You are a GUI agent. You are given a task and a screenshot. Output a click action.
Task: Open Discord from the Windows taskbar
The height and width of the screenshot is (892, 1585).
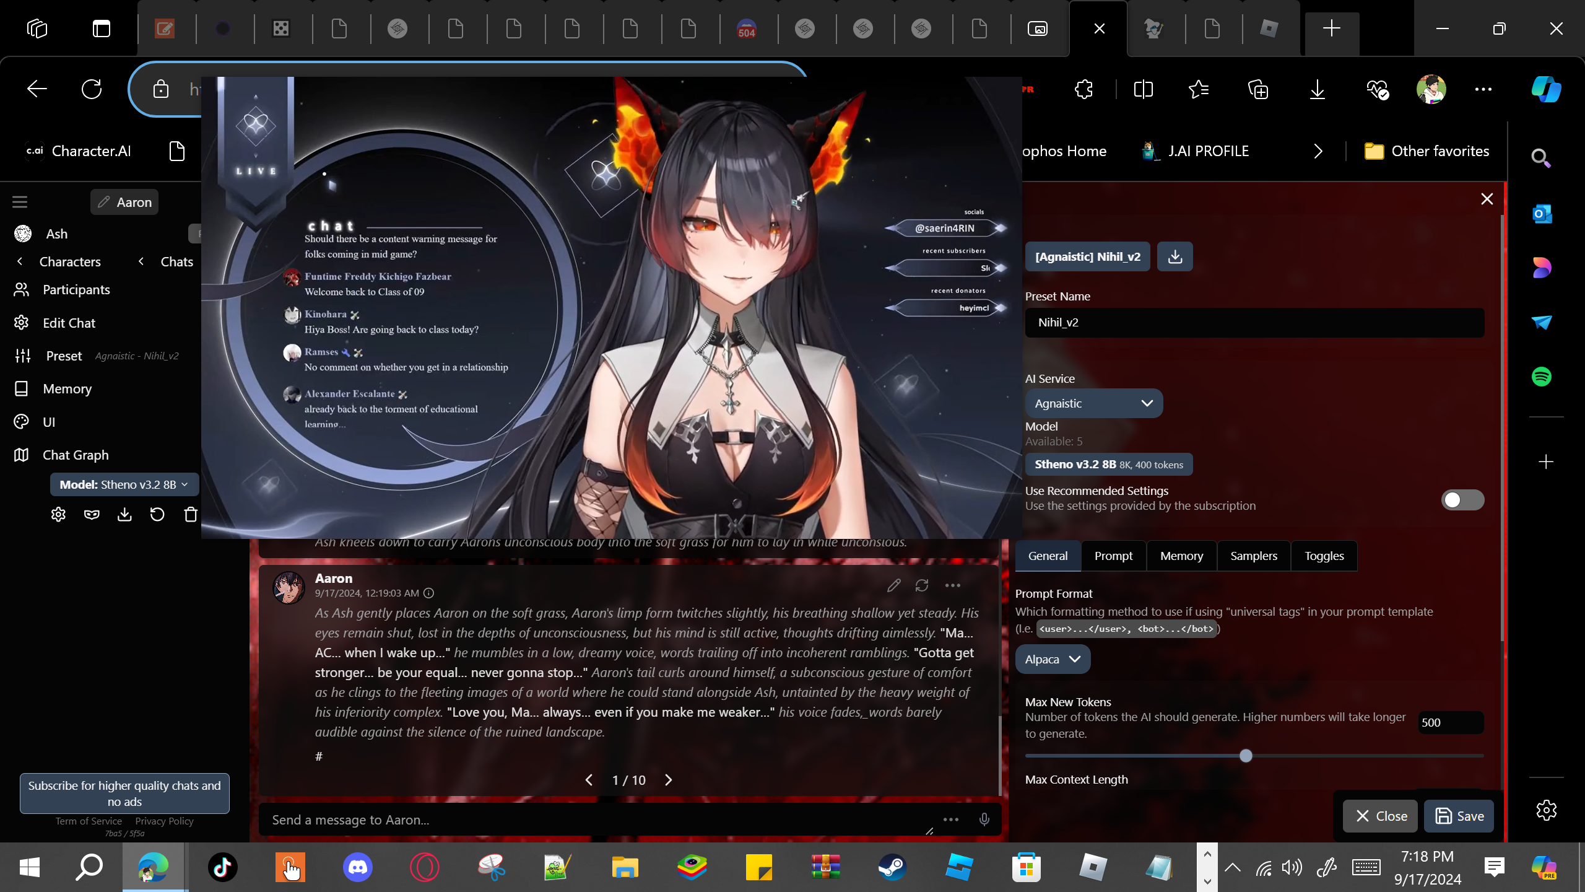[x=357, y=867]
